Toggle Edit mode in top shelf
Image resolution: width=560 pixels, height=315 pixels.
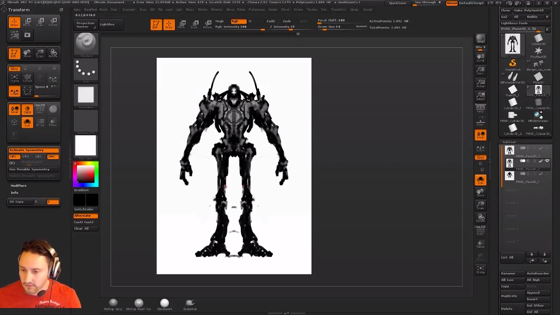156,24
